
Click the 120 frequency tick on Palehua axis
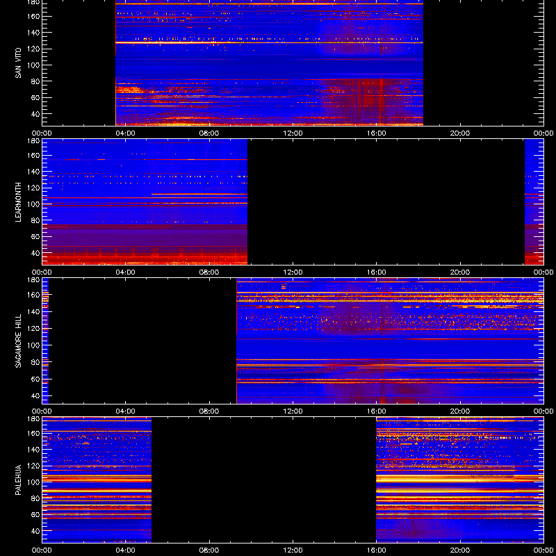point(34,466)
